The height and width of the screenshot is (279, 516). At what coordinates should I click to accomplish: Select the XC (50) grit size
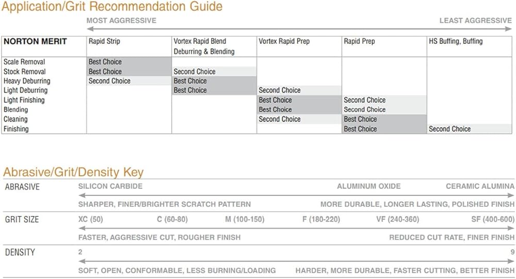(91, 220)
